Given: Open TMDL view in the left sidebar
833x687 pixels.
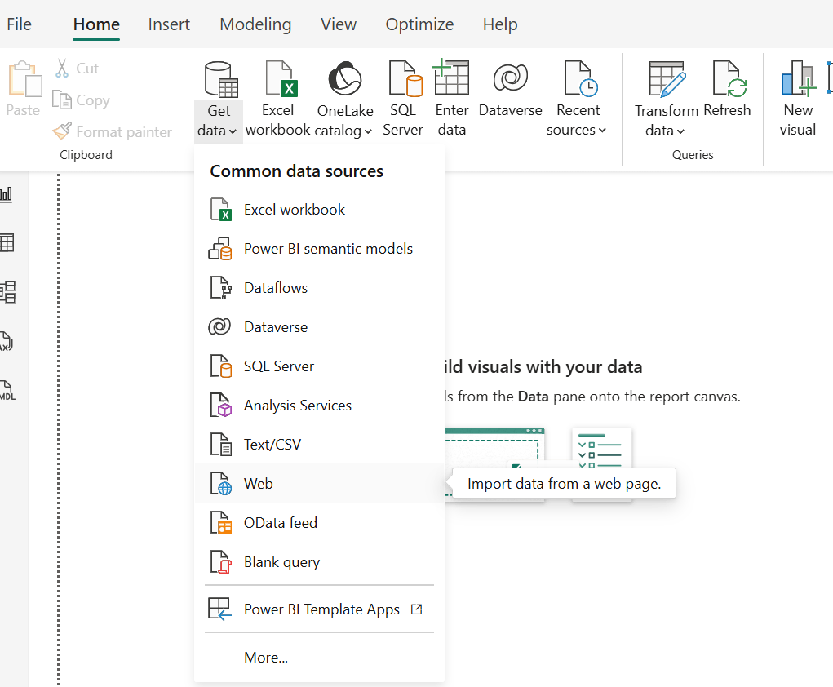Looking at the screenshot, I should pos(7,390).
